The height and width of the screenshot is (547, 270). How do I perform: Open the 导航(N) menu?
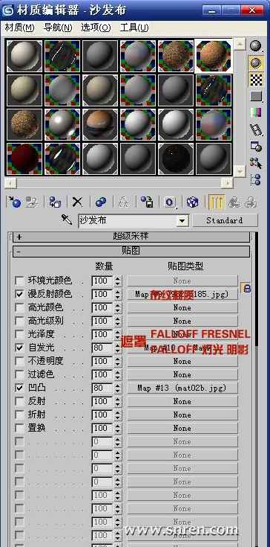point(58,28)
